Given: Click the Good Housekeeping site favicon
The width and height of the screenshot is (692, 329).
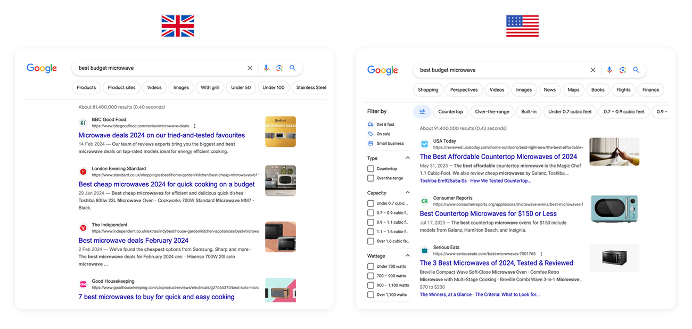Looking at the screenshot, I should pyautogui.click(x=83, y=284).
